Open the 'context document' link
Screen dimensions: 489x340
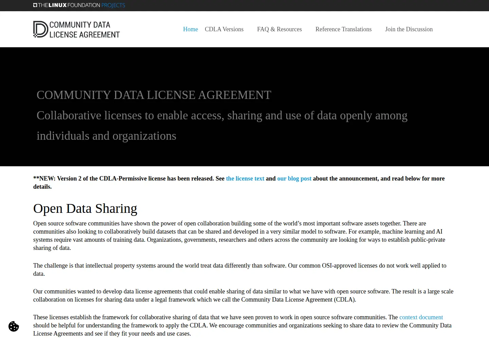[x=421, y=317]
